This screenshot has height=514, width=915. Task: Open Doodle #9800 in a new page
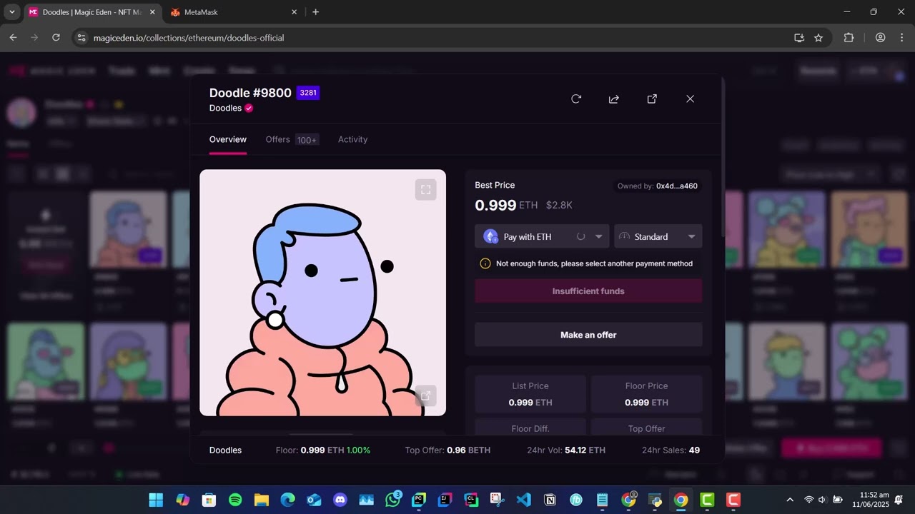(x=652, y=99)
